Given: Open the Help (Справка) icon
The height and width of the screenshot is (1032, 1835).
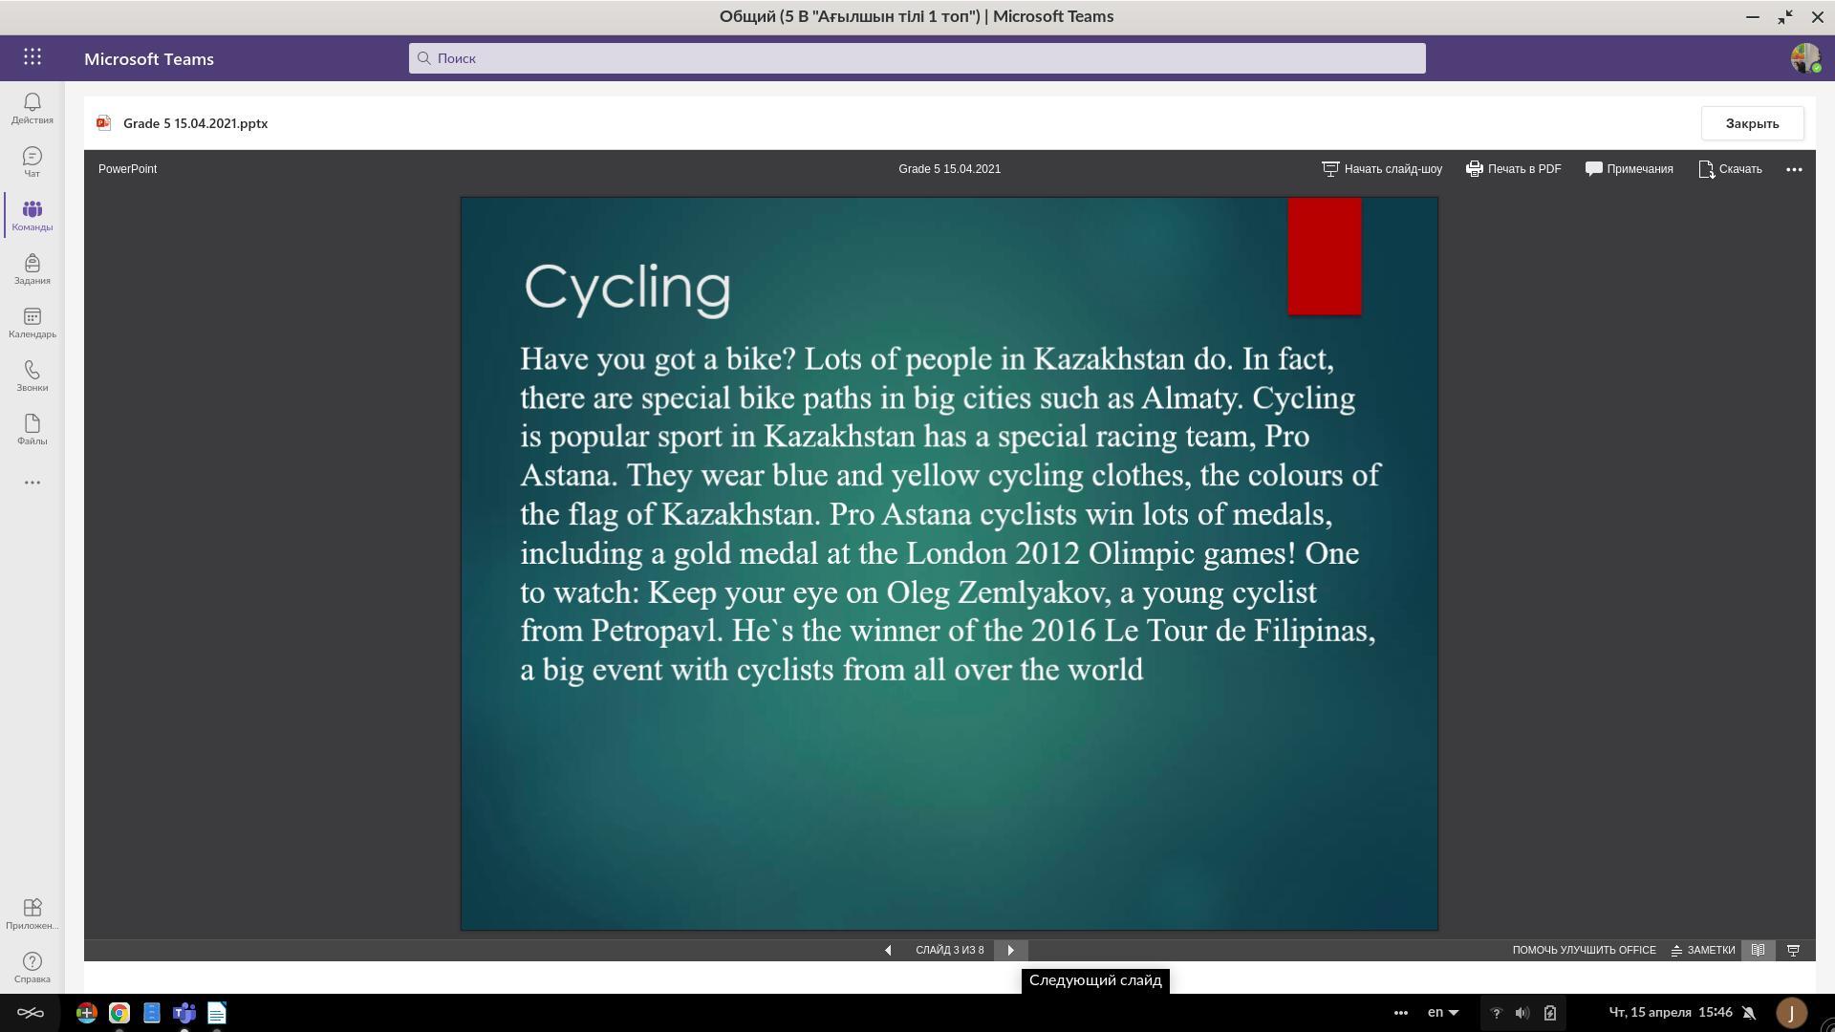Looking at the screenshot, I should coord(32,966).
